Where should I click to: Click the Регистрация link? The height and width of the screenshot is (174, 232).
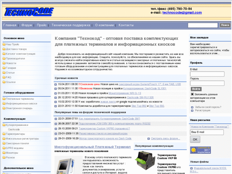pos(203,110)
